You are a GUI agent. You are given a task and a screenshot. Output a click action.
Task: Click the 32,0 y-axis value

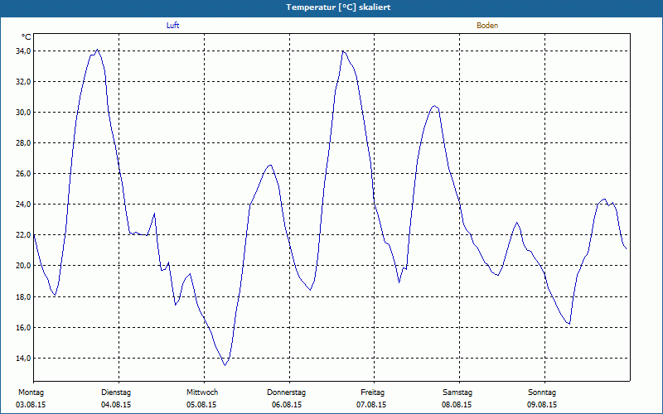coord(24,81)
